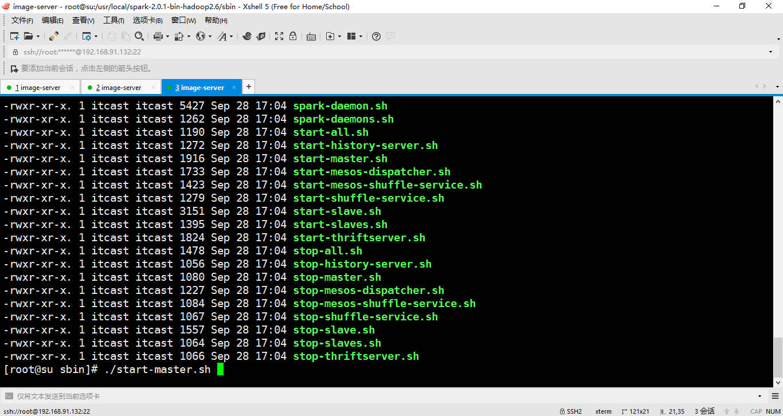Image resolution: width=783 pixels, height=416 pixels.
Task: Expand the globe encoding dropdown arrow
Action: (x=210, y=36)
